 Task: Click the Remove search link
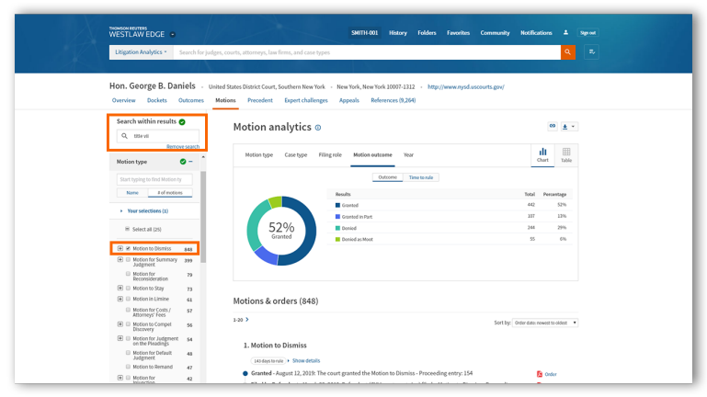pos(182,147)
